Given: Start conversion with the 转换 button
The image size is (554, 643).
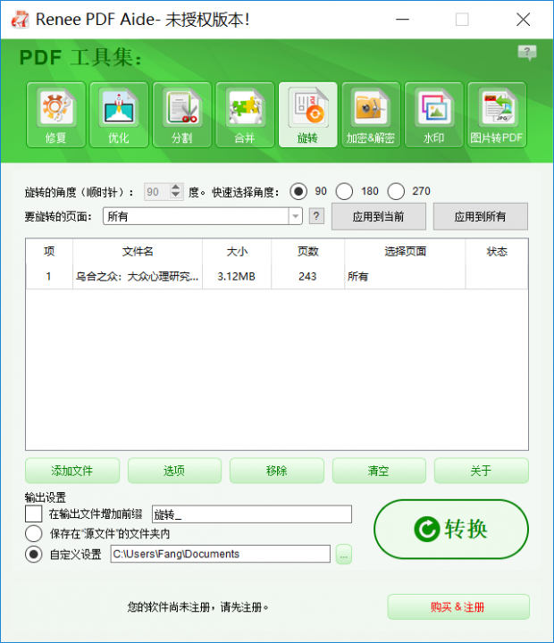Looking at the screenshot, I should click(451, 529).
